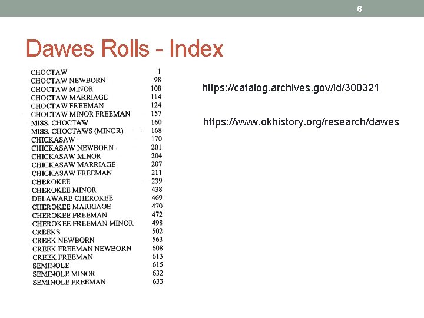424x318 pixels.
Task: Click page number 211
Action: [157, 173]
